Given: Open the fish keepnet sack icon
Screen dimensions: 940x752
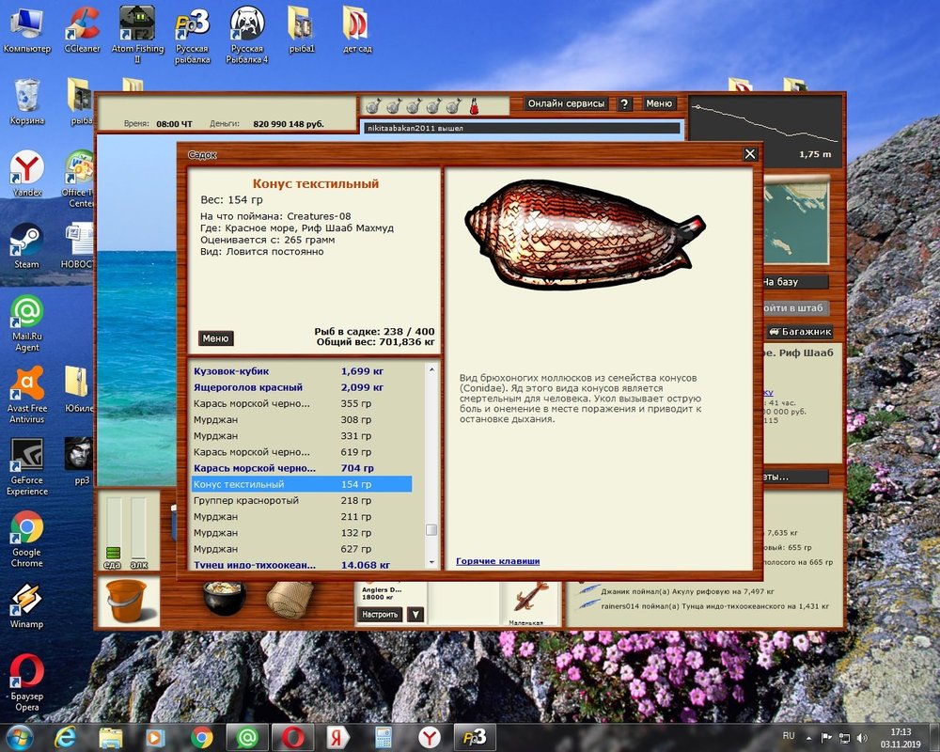Looking at the screenshot, I should point(289,600).
